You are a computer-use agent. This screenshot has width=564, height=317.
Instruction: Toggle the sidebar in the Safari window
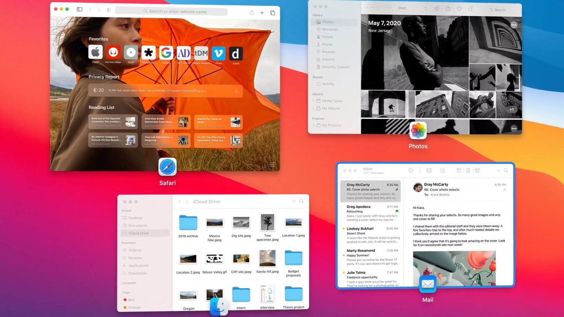[x=80, y=9]
